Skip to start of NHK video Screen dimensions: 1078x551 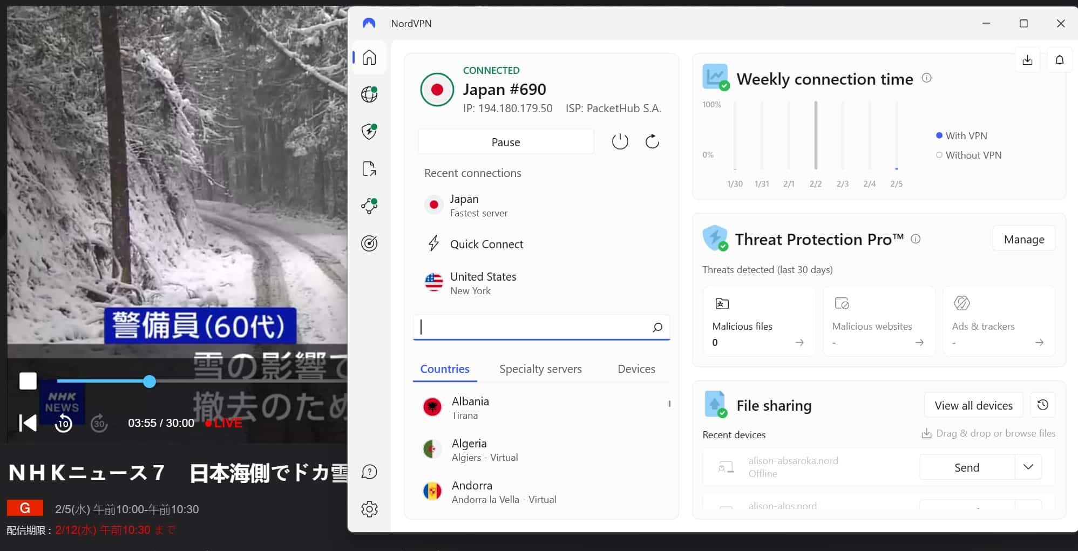click(x=28, y=423)
